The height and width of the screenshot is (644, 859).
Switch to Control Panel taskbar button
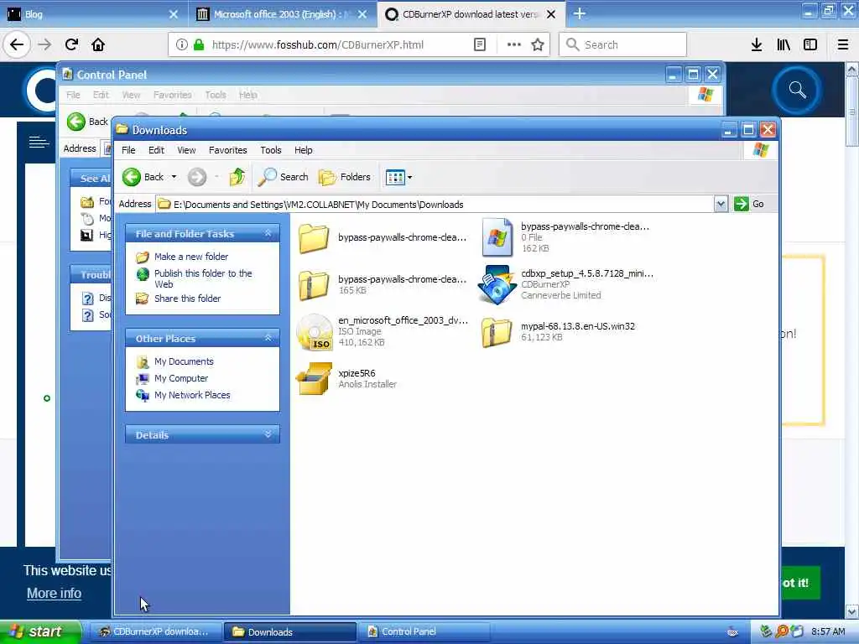tap(425, 632)
